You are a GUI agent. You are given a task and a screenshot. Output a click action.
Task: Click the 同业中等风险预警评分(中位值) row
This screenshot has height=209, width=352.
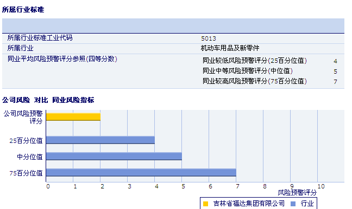[270, 71]
